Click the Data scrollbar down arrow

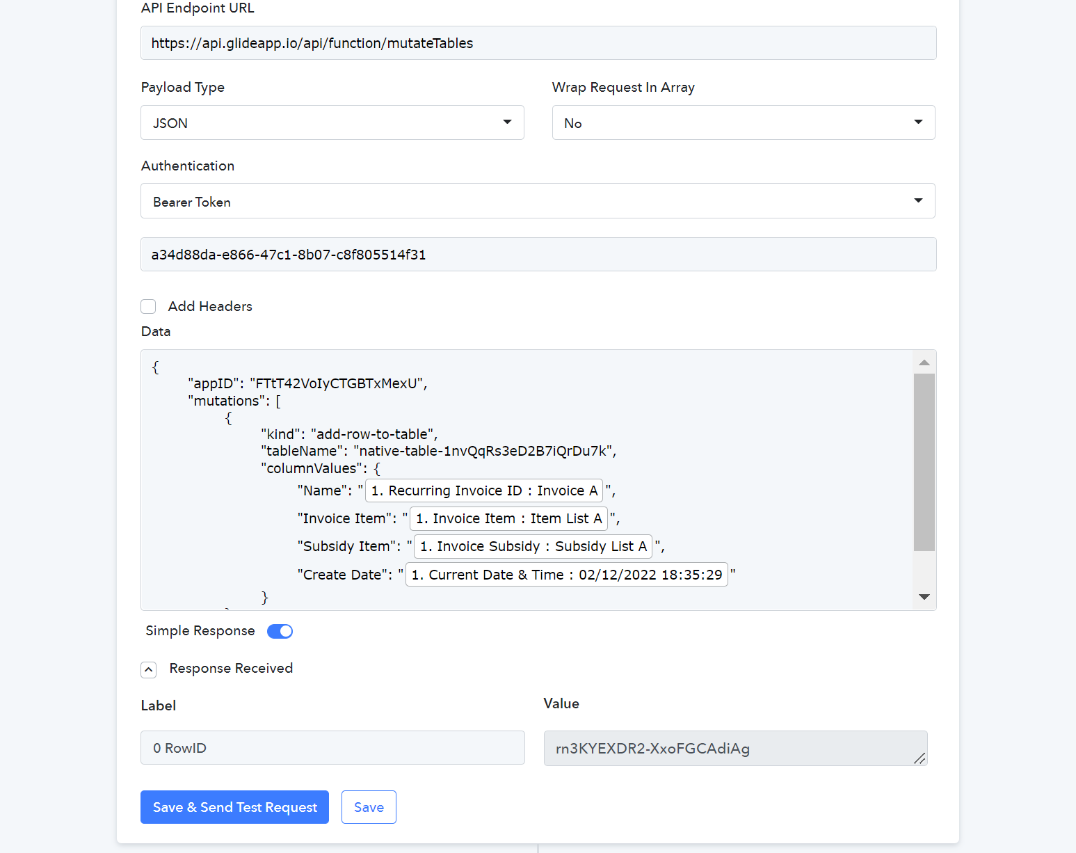[x=924, y=597]
